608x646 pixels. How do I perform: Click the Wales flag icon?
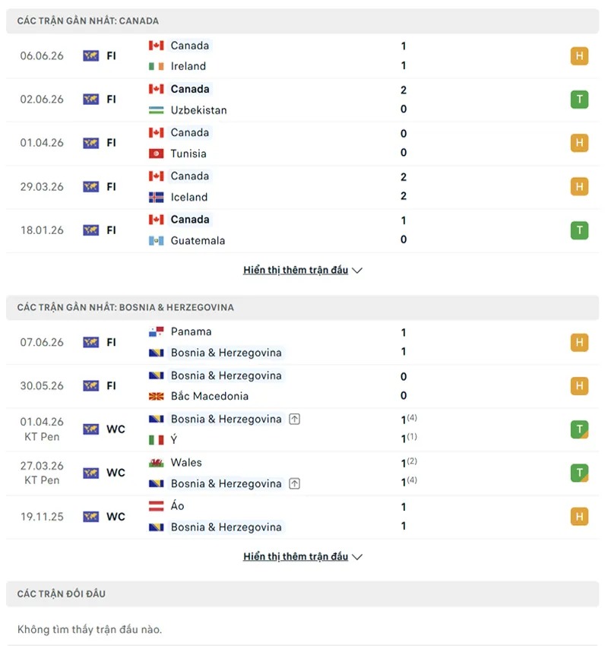pos(156,463)
